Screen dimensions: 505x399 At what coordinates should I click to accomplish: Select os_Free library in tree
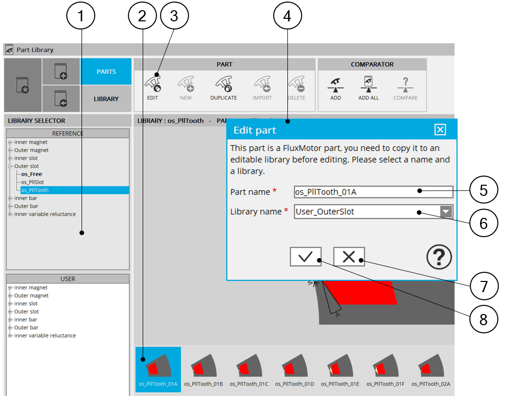[32, 174]
